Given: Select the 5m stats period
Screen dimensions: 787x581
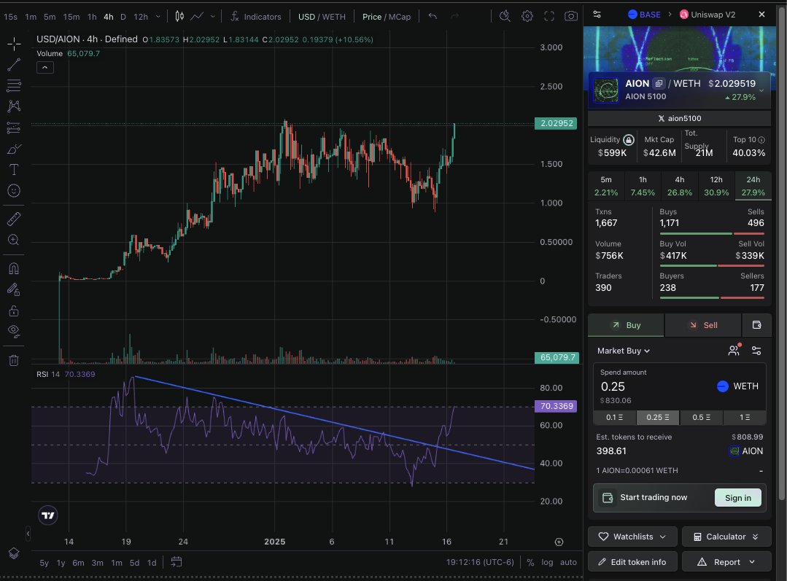Looking at the screenshot, I should tap(606, 186).
